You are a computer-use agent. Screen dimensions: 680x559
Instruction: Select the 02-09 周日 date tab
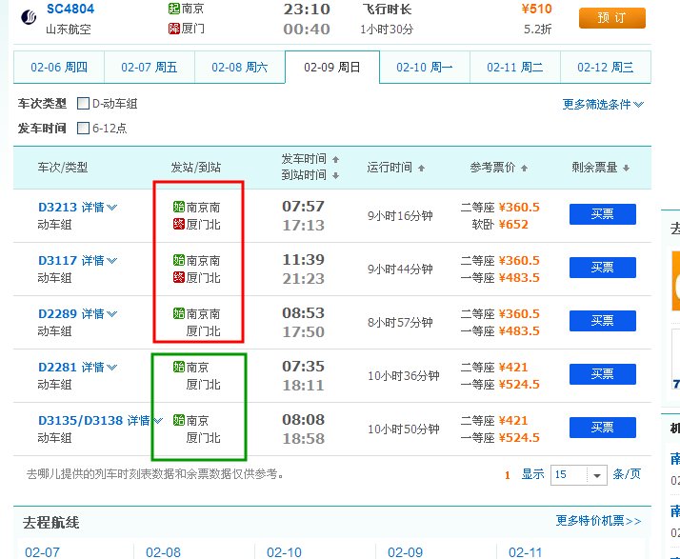point(332,67)
